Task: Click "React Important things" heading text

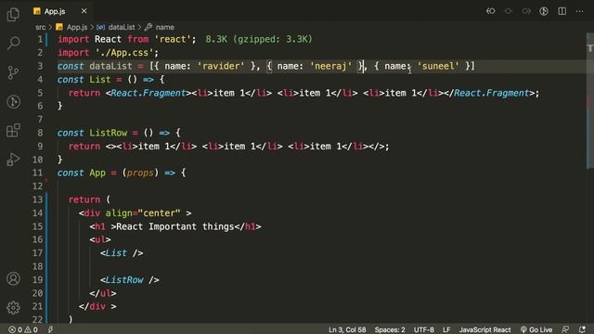Action: (x=175, y=226)
